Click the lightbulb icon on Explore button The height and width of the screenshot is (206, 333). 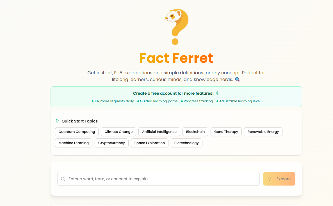[270, 179]
